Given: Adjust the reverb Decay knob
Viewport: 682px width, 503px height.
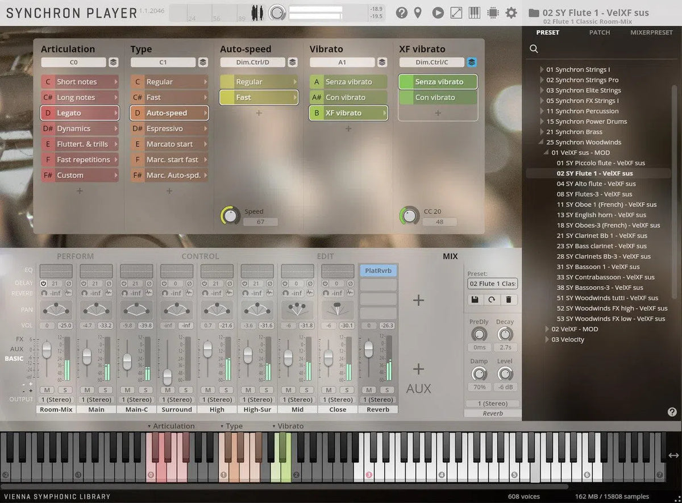Looking at the screenshot, I should pos(505,334).
